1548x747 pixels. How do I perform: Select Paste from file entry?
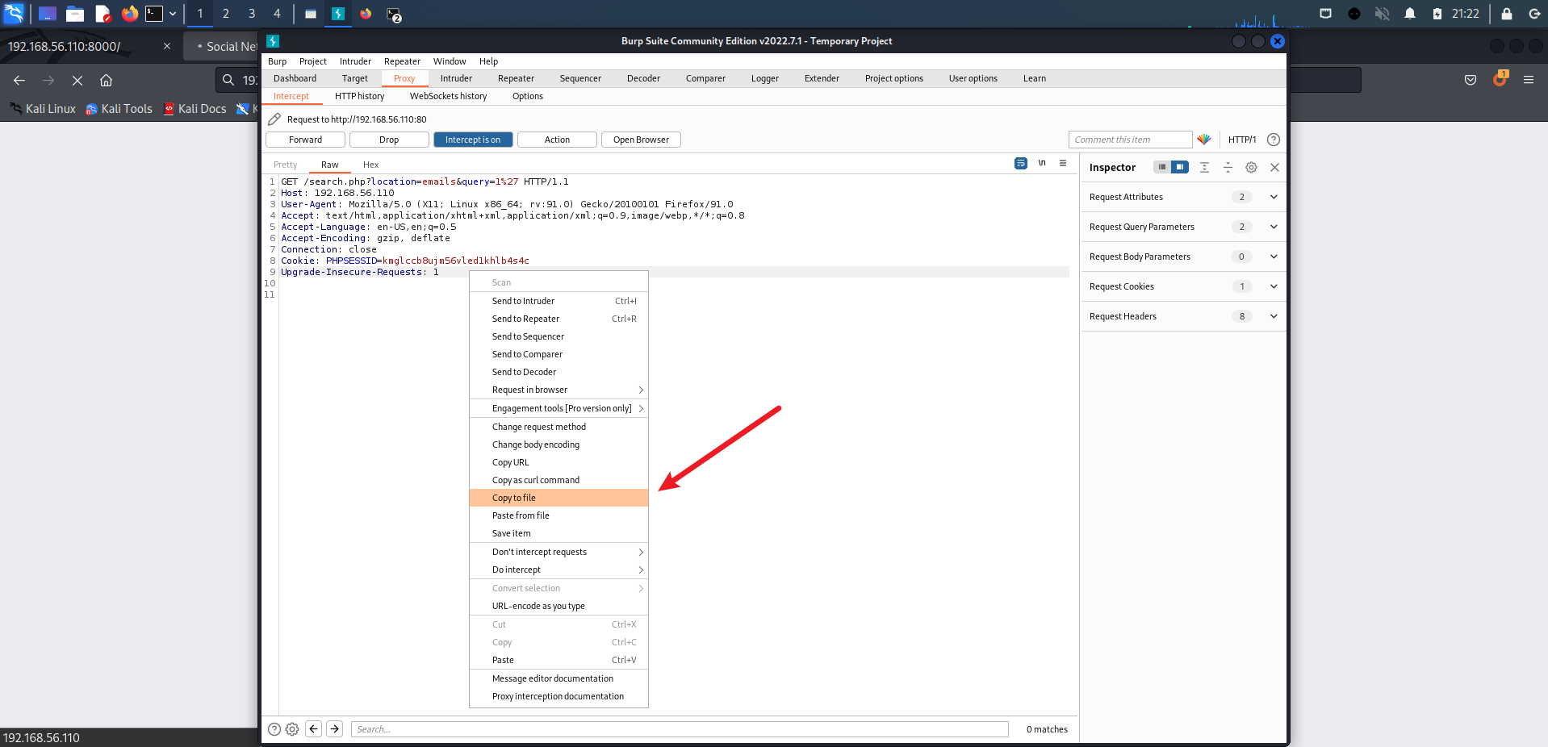point(559,515)
